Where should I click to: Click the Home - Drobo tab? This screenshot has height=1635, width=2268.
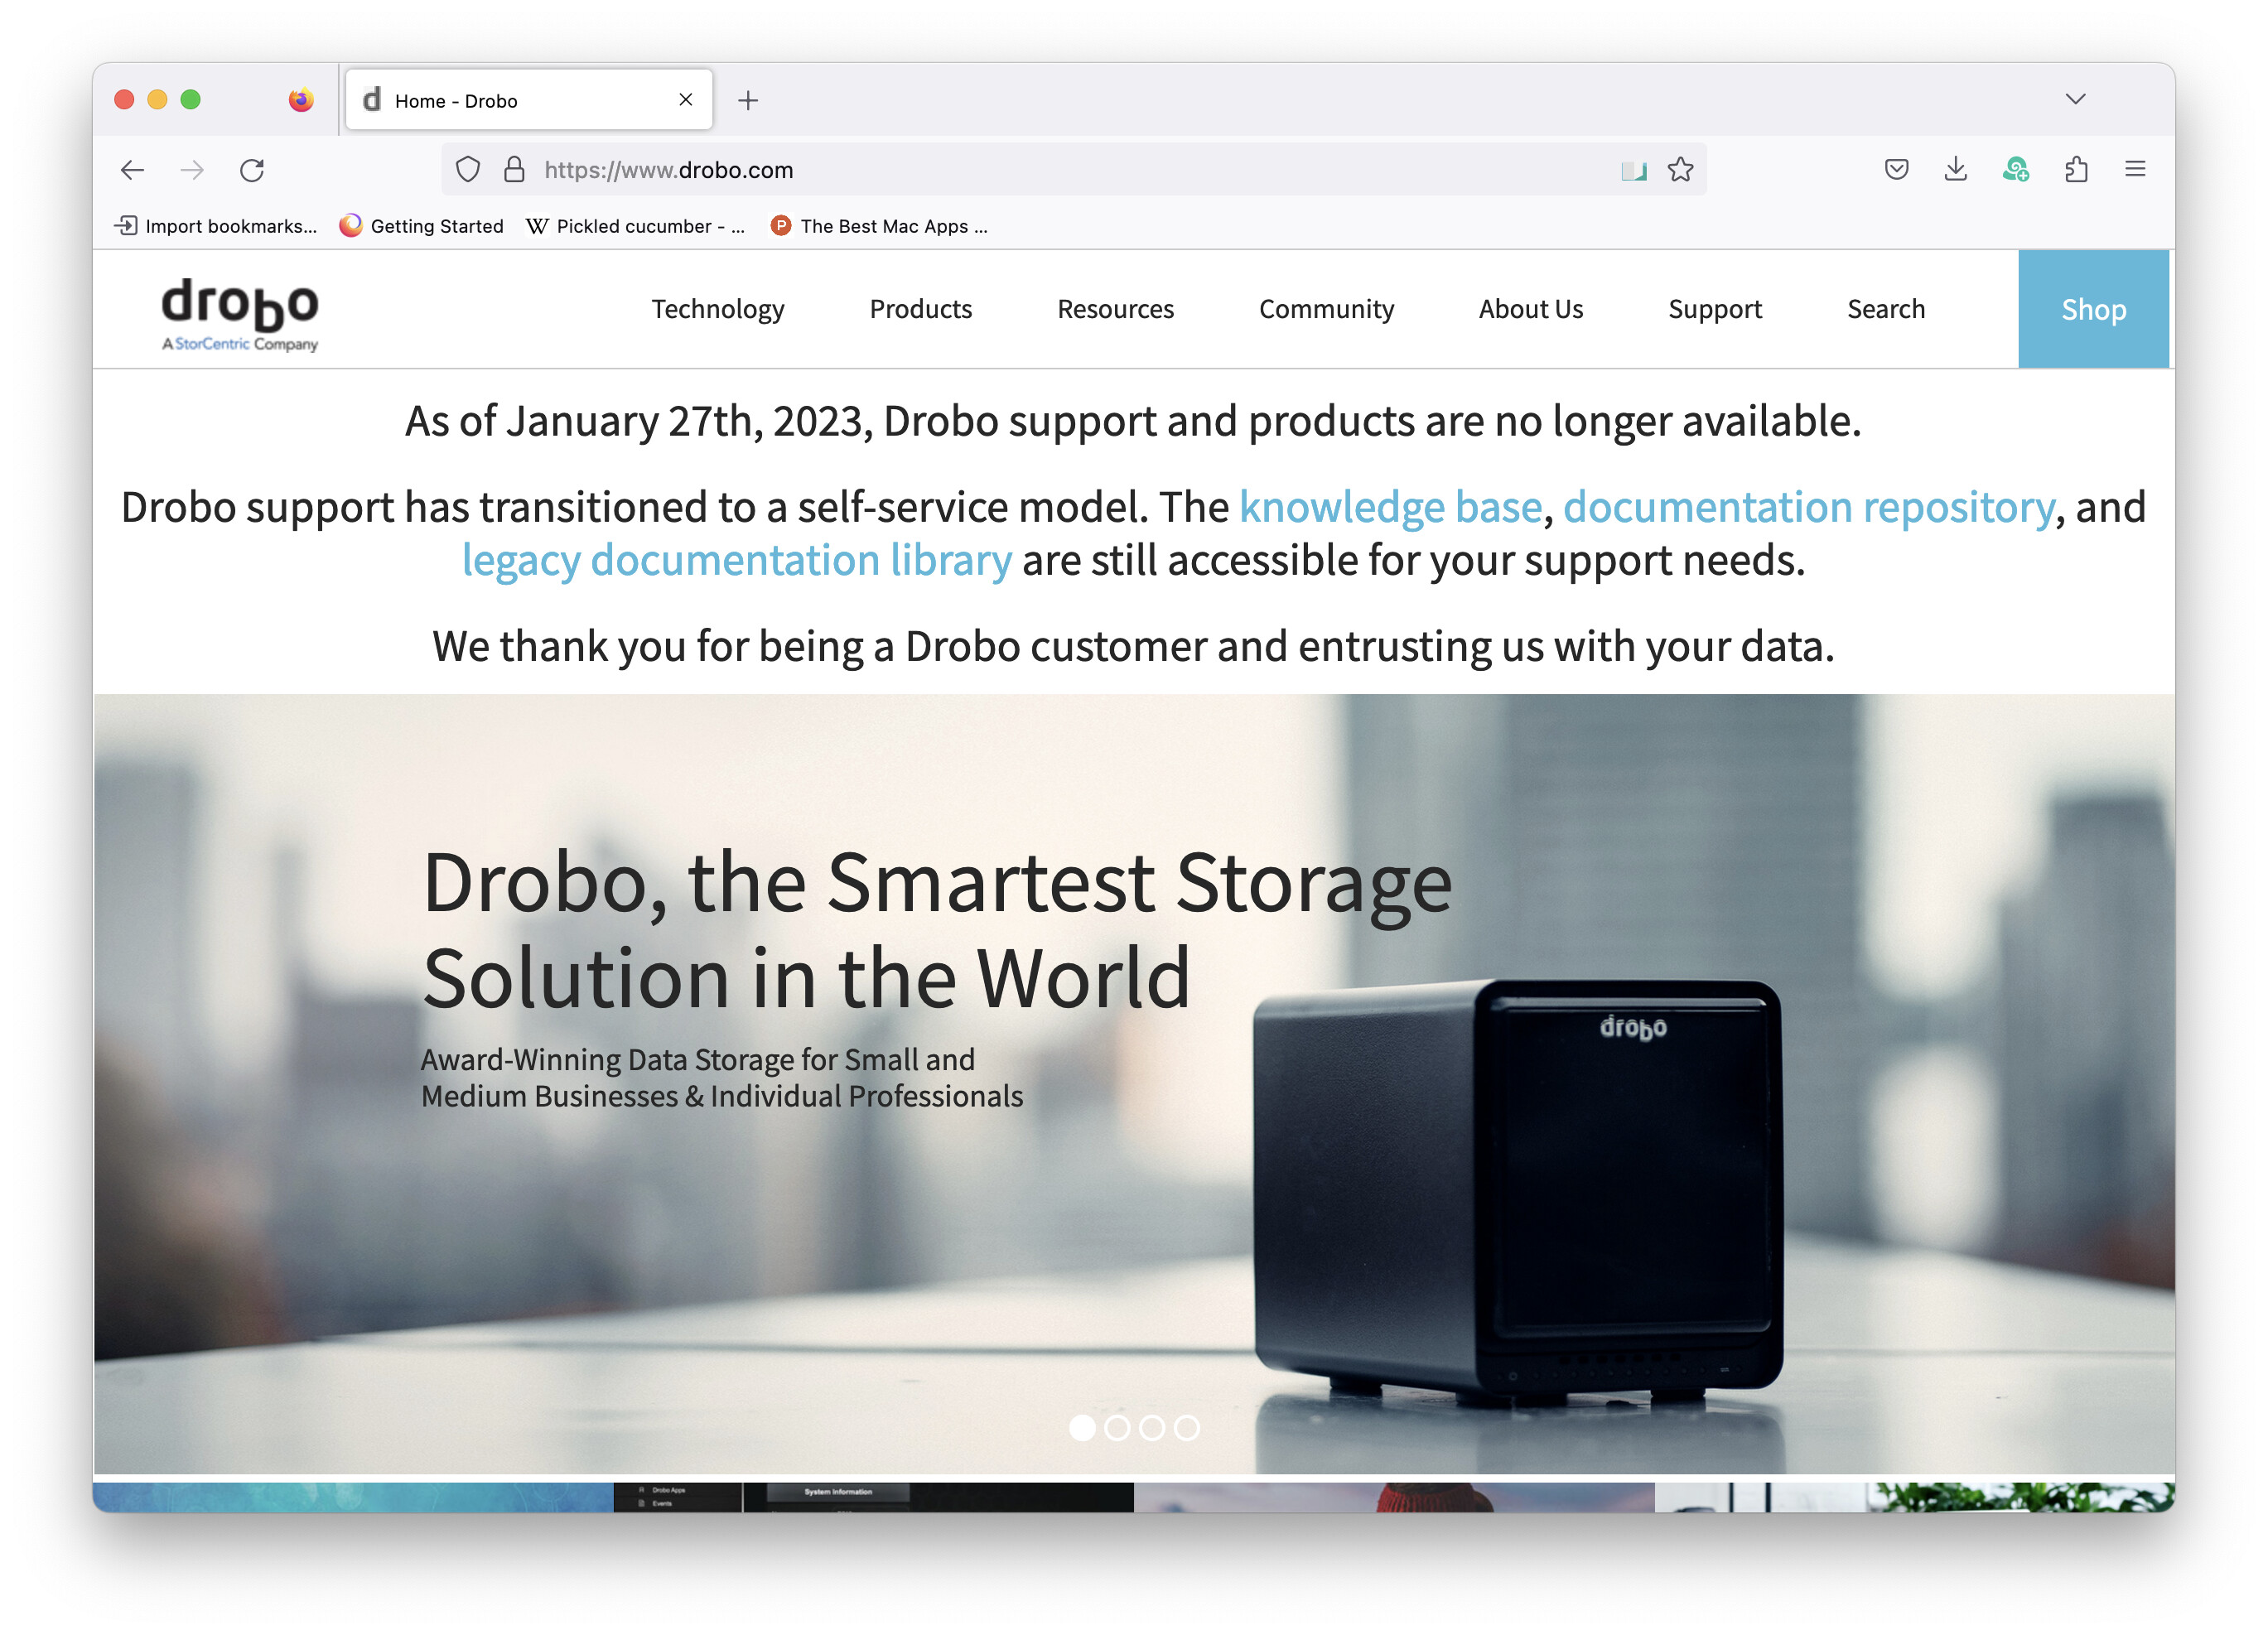(528, 100)
